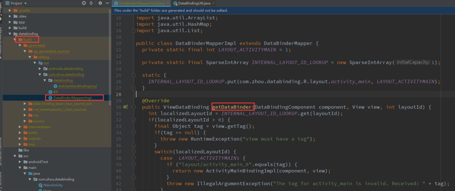Screen dimensions: 455x191
Task: Collapse the databinding module arrow
Action: pyautogui.click(x=10, y=34)
